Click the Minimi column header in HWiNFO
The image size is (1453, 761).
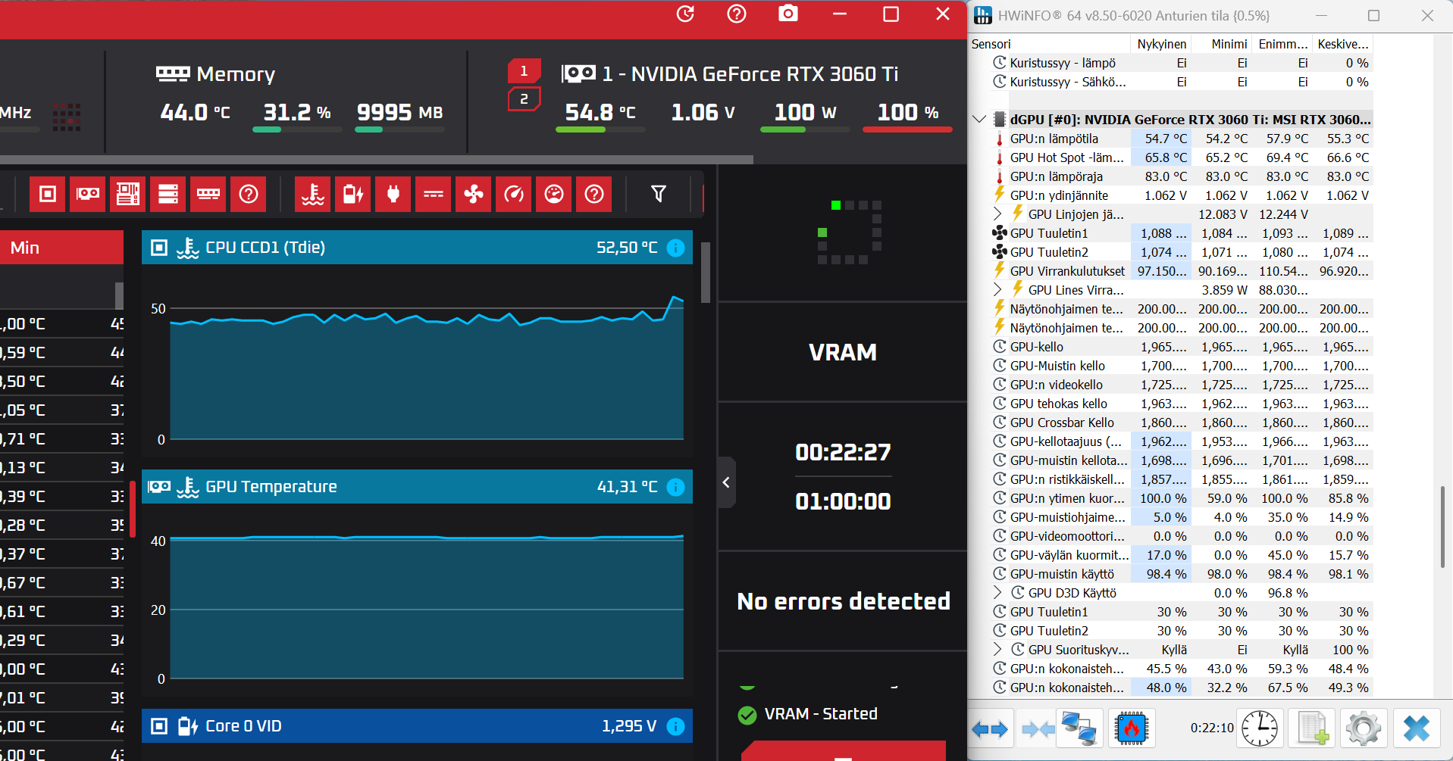(x=1222, y=44)
